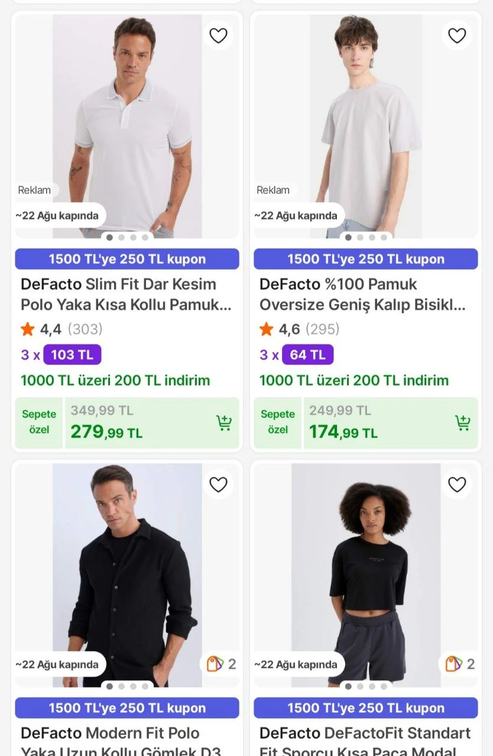Add the 279,99 TL polo to cart
The image size is (493, 756).
(x=224, y=423)
